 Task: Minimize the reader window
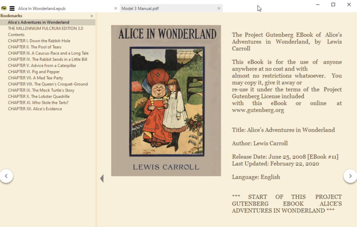click(x=318, y=5)
